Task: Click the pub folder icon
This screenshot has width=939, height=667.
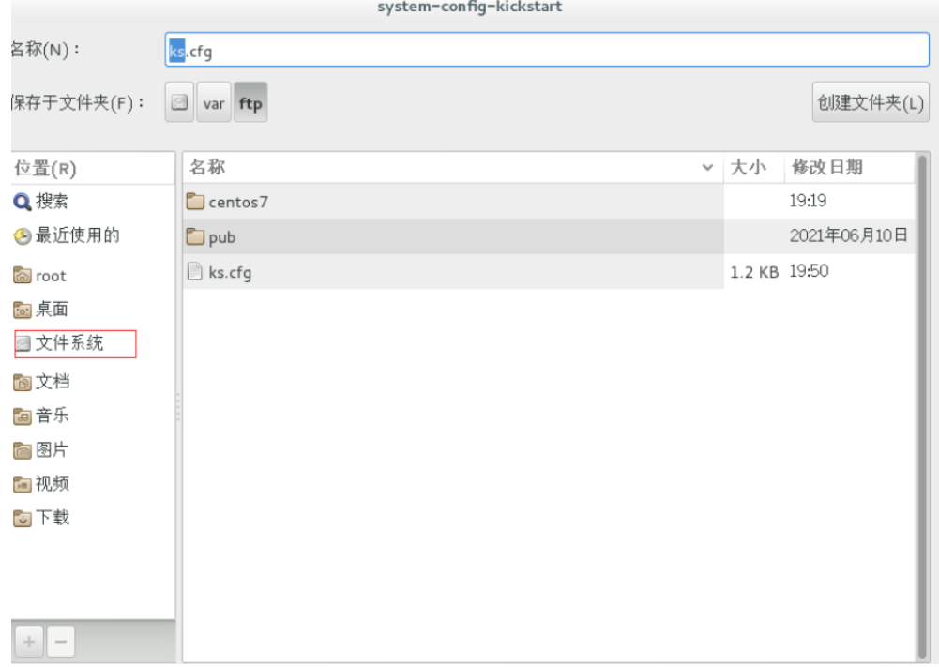Action: (195, 236)
